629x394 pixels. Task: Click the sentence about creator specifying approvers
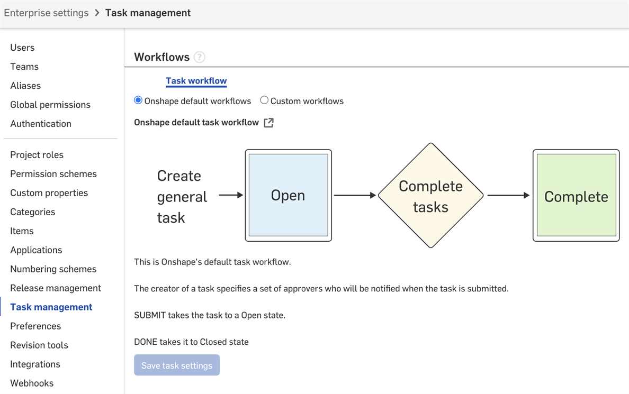click(321, 289)
